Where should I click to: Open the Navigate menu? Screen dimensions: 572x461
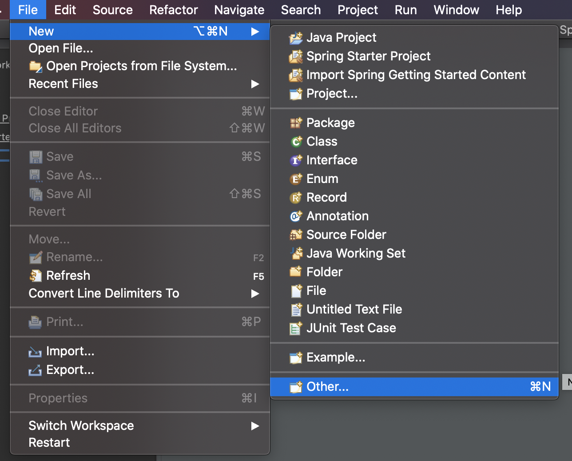(239, 10)
